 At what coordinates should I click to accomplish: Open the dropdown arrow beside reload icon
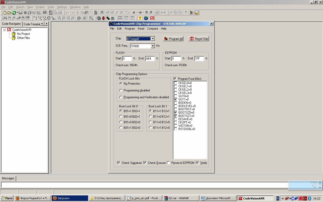(x=17, y=12)
